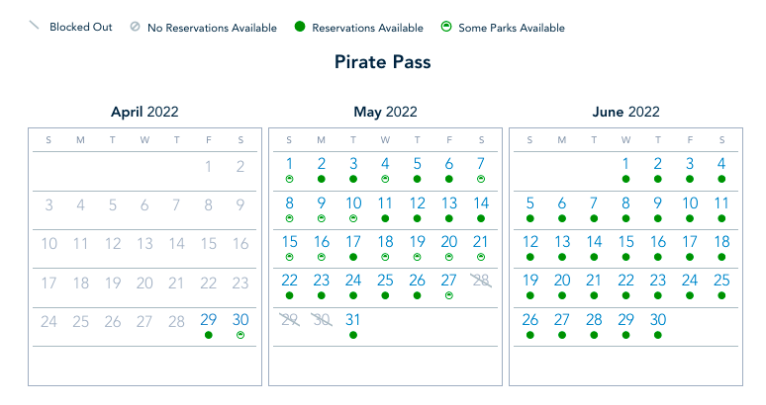Select May 11 on the calendar
Image resolution: width=766 pixels, height=405 pixels.
(x=385, y=203)
